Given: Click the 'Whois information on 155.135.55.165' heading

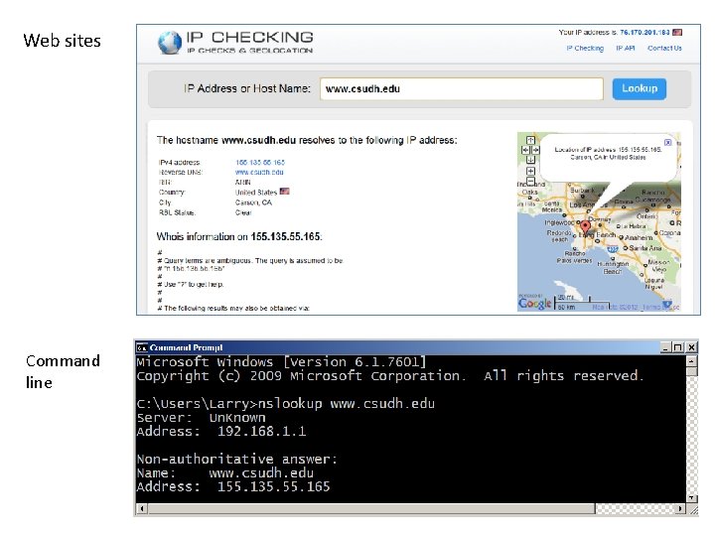Looking at the screenshot, I should (x=239, y=236).
